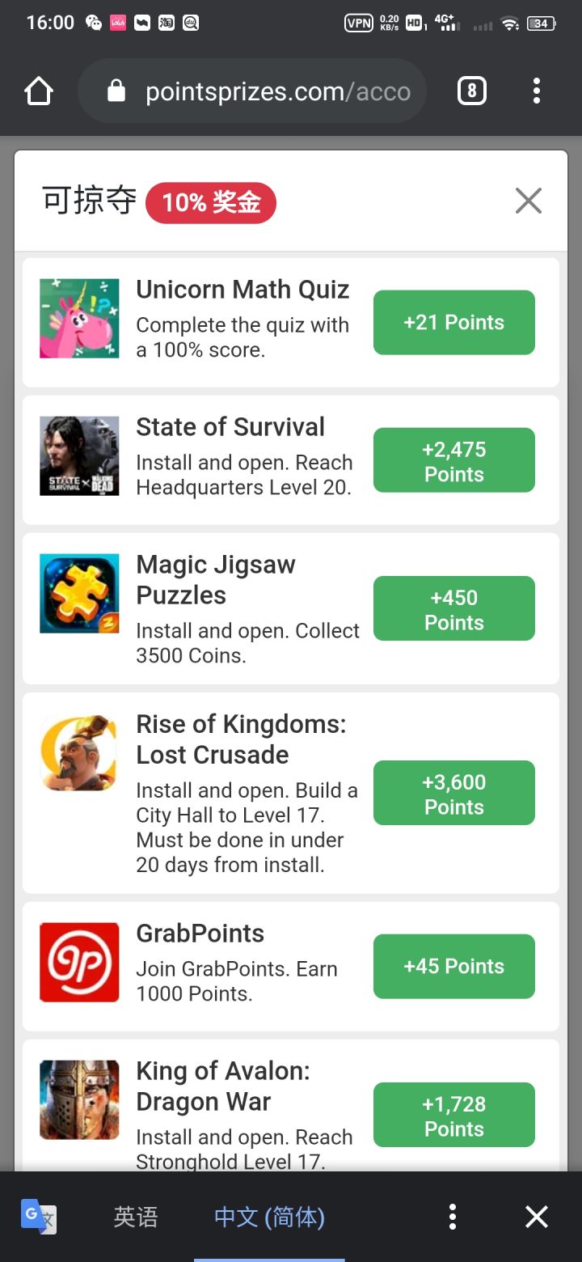Hit the +1,728 Points button

[453, 1116]
